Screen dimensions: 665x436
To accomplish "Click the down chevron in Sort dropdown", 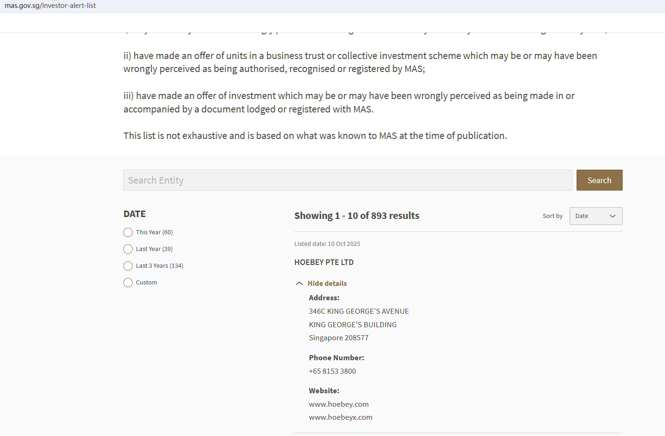I will pos(612,216).
